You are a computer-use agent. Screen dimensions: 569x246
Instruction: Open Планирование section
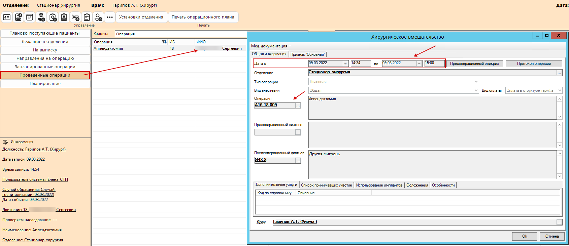(x=45, y=84)
